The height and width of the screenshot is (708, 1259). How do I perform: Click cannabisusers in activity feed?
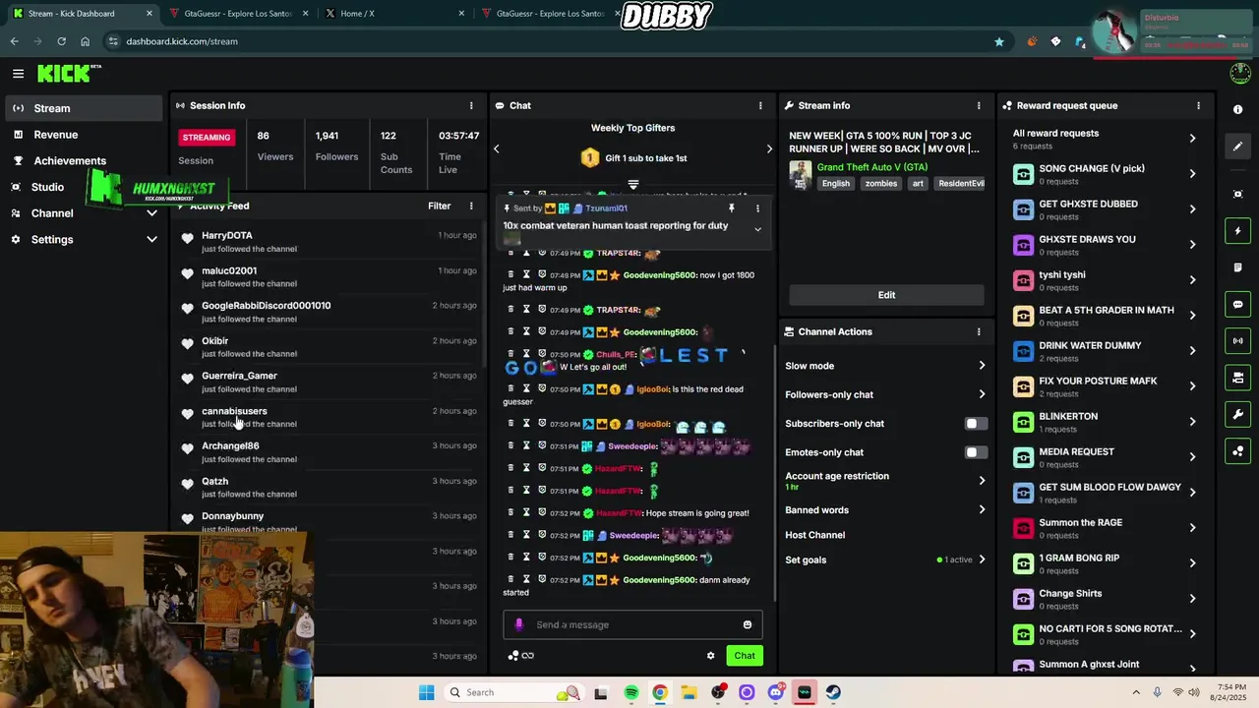pos(234,411)
